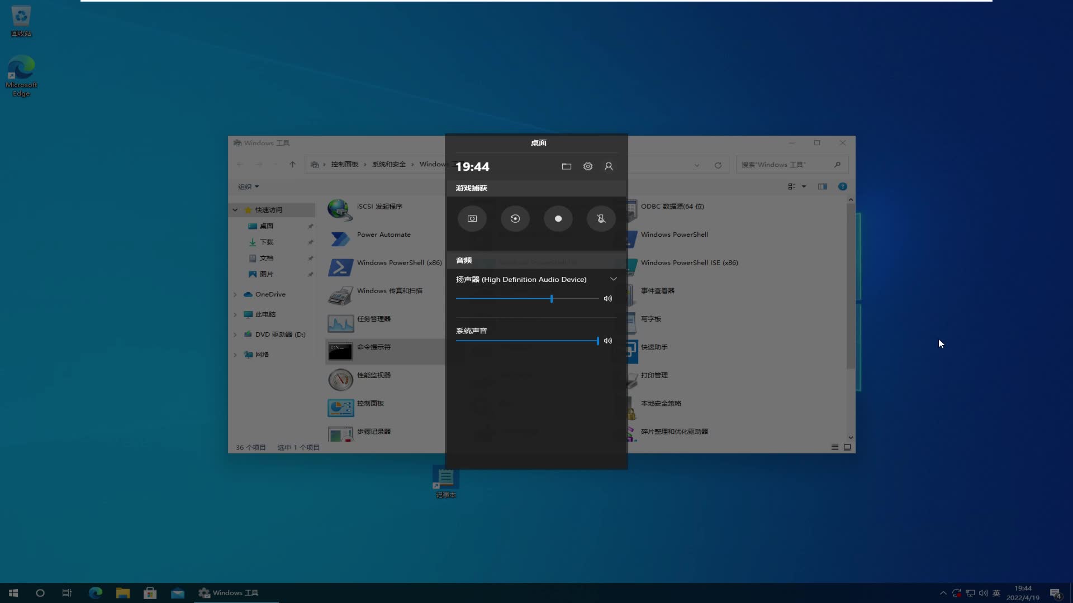Start recording with Game Bar record button
This screenshot has width=1073, height=603.
point(558,218)
